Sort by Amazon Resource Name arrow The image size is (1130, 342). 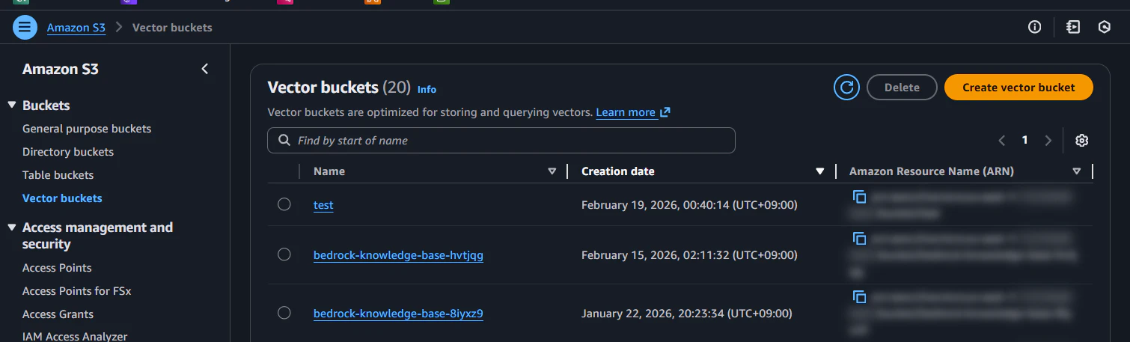(x=1077, y=171)
